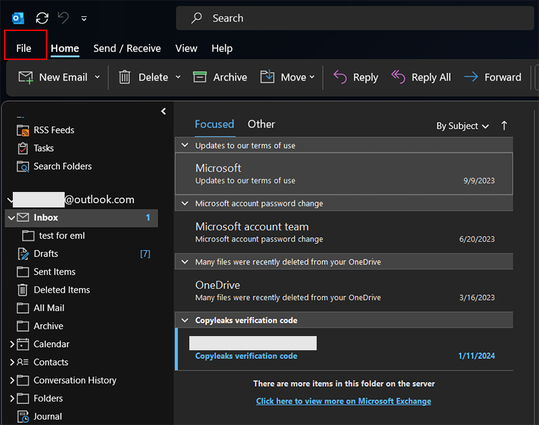Toggle ascending sort order arrow

[x=505, y=126]
